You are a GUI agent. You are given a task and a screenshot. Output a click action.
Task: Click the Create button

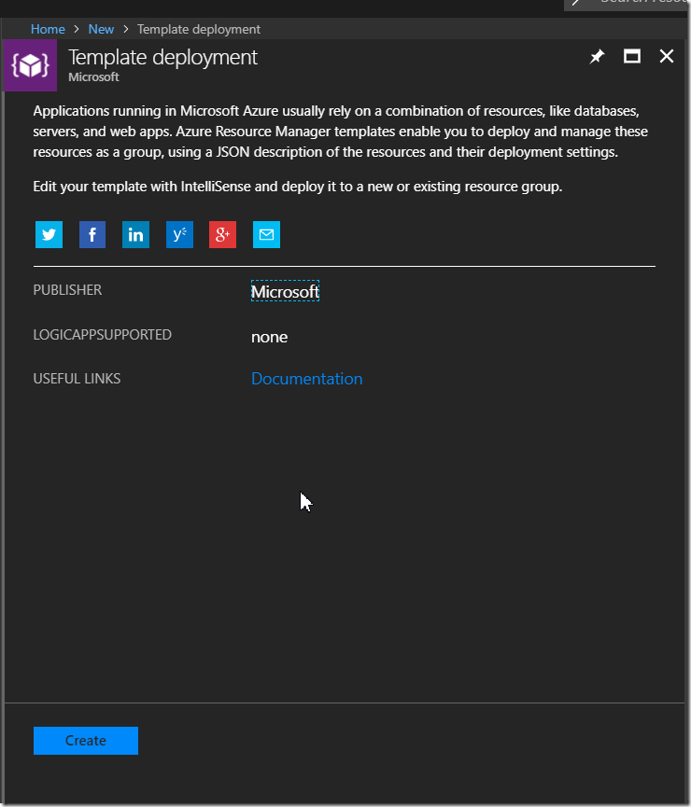tap(86, 741)
